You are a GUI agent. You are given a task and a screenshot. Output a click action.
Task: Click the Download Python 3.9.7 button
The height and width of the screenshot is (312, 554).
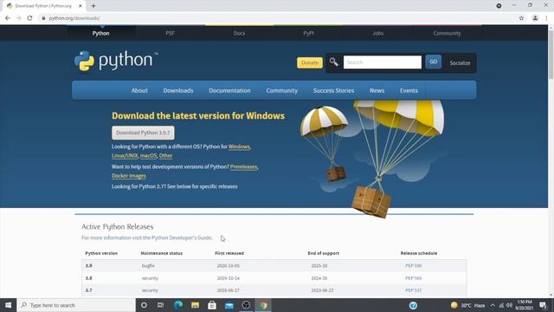[143, 133]
